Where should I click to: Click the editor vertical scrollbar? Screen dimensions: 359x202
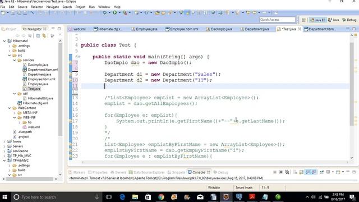352,84
